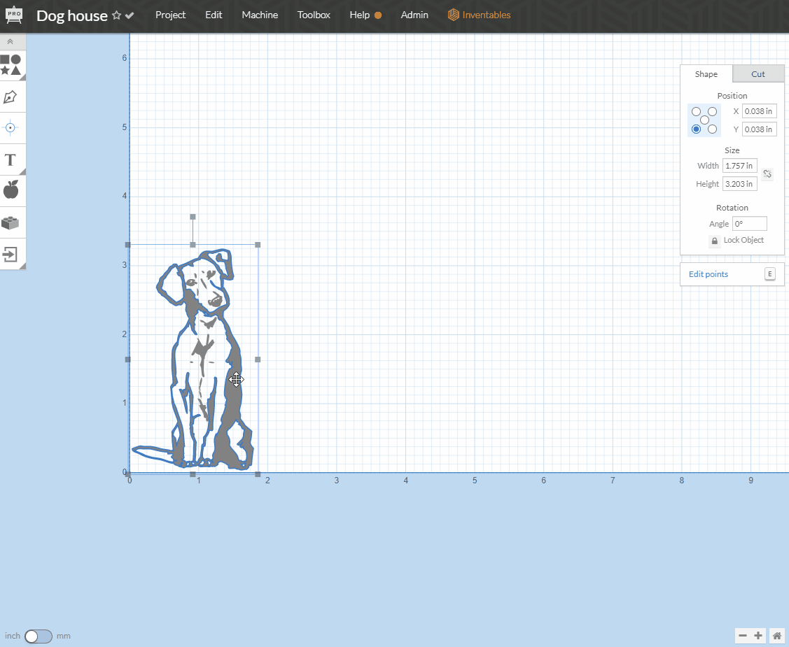Image resolution: width=789 pixels, height=647 pixels.
Task: Select the Pen drawing tool
Action: click(11, 97)
